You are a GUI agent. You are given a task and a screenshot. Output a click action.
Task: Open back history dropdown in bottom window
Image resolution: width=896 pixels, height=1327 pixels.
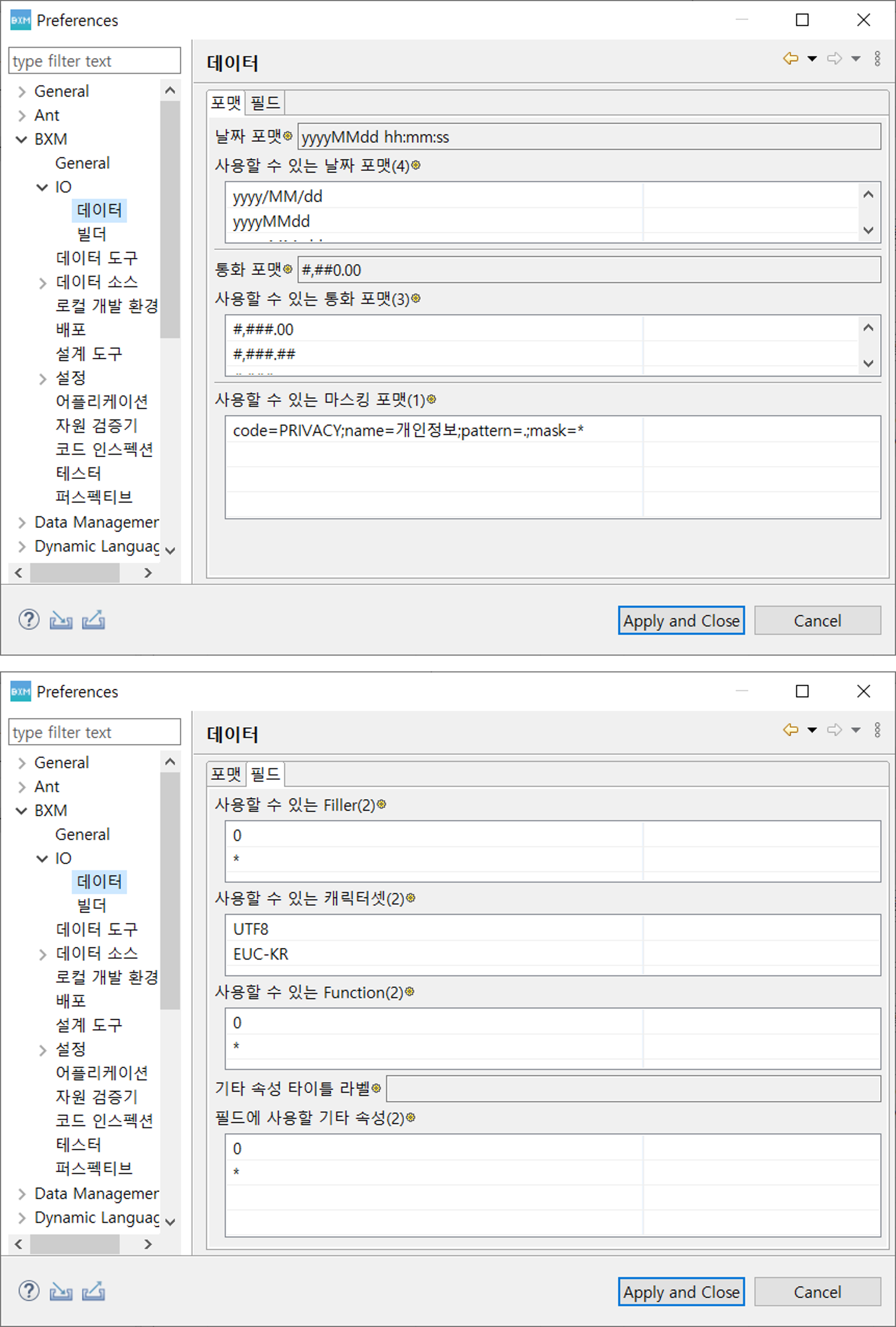tap(812, 730)
